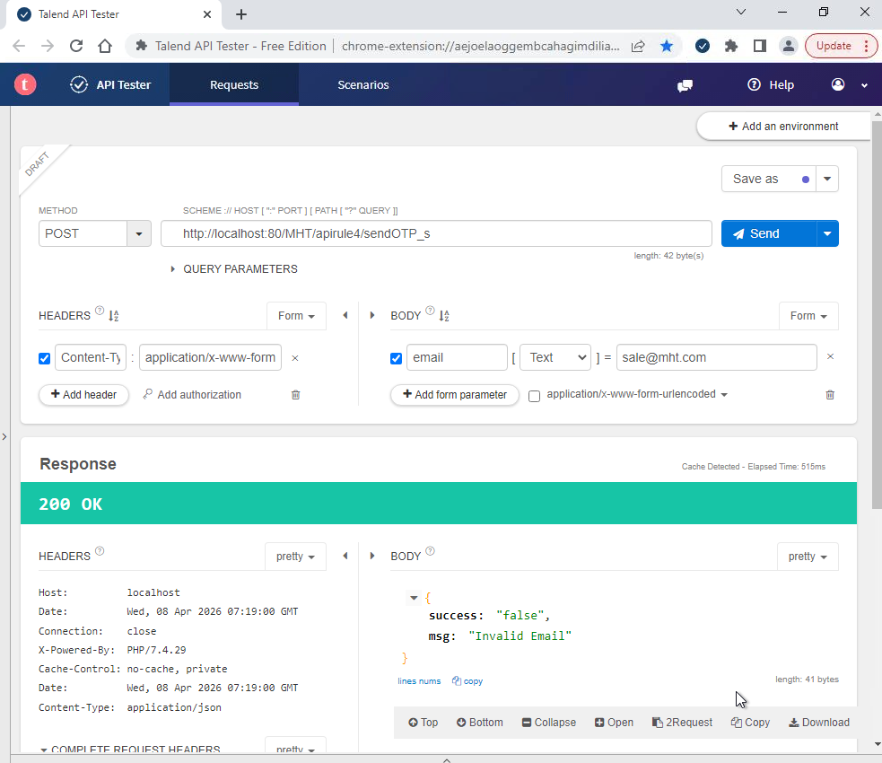Click Add an environment
882x763 pixels.
(x=783, y=126)
